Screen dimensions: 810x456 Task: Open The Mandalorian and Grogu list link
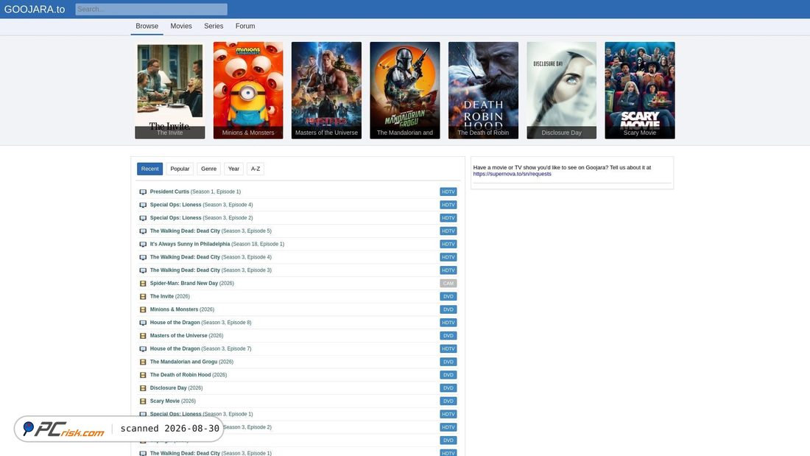pos(191,362)
